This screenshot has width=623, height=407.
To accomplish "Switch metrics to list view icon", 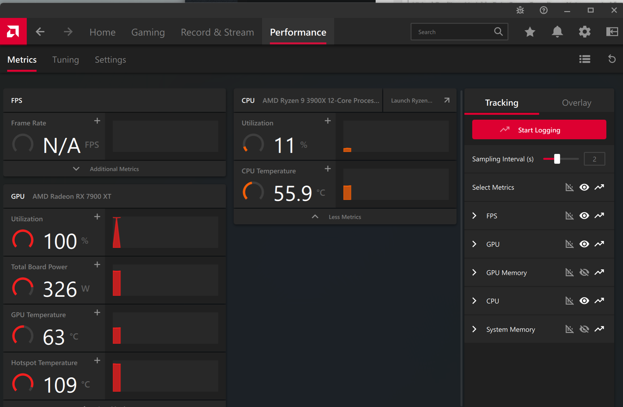I will coord(584,59).
